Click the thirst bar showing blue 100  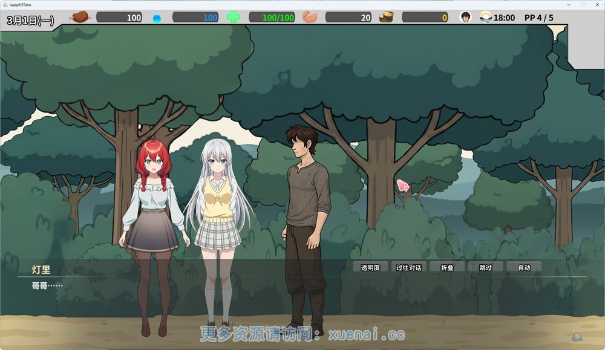195,18
